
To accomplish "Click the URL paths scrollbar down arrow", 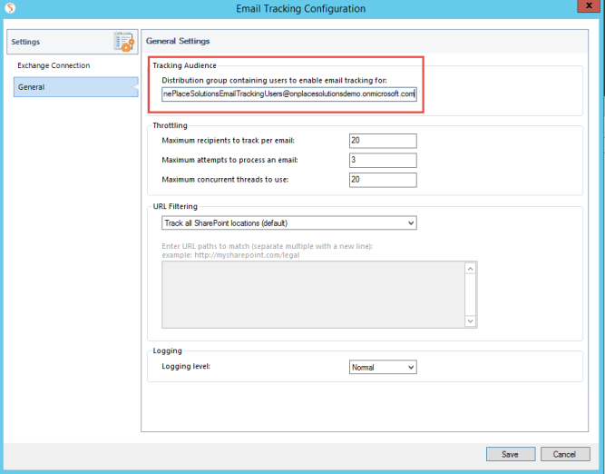I will pyautogui.click(x=471, y=321).
